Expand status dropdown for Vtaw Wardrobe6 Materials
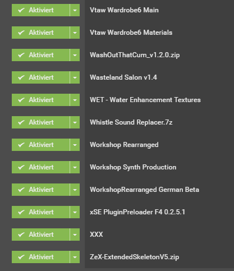This screenshot has height=271, width=234. point(75,33)
